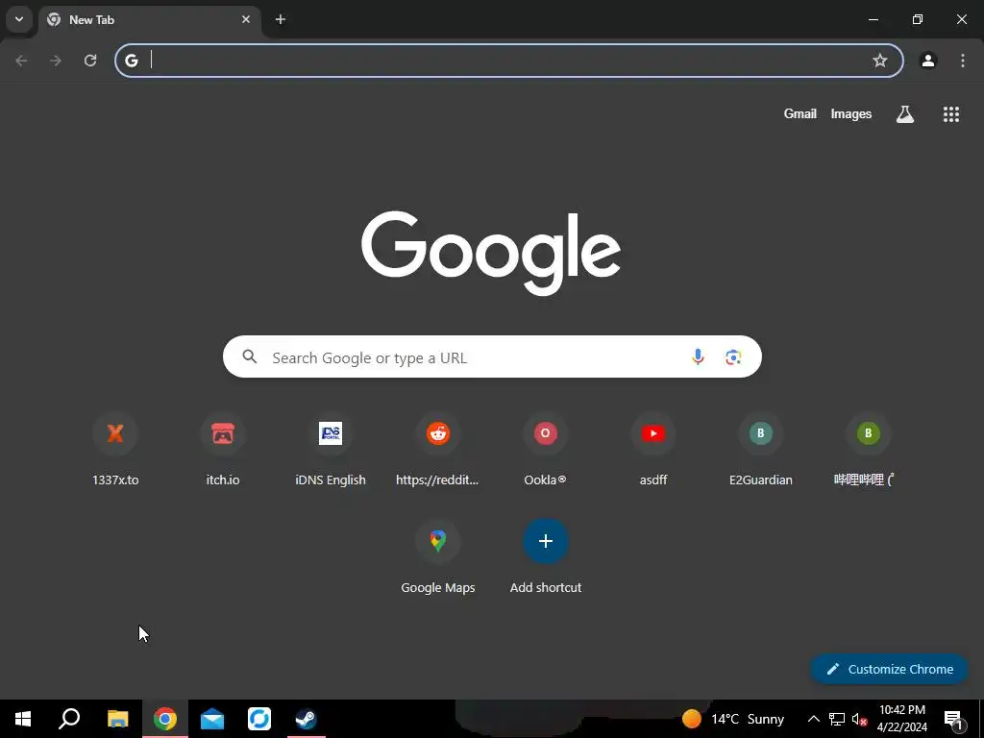Click the magnifier icon in search box
The height and width of the screenshot is (738, 984).
(250, 357)
